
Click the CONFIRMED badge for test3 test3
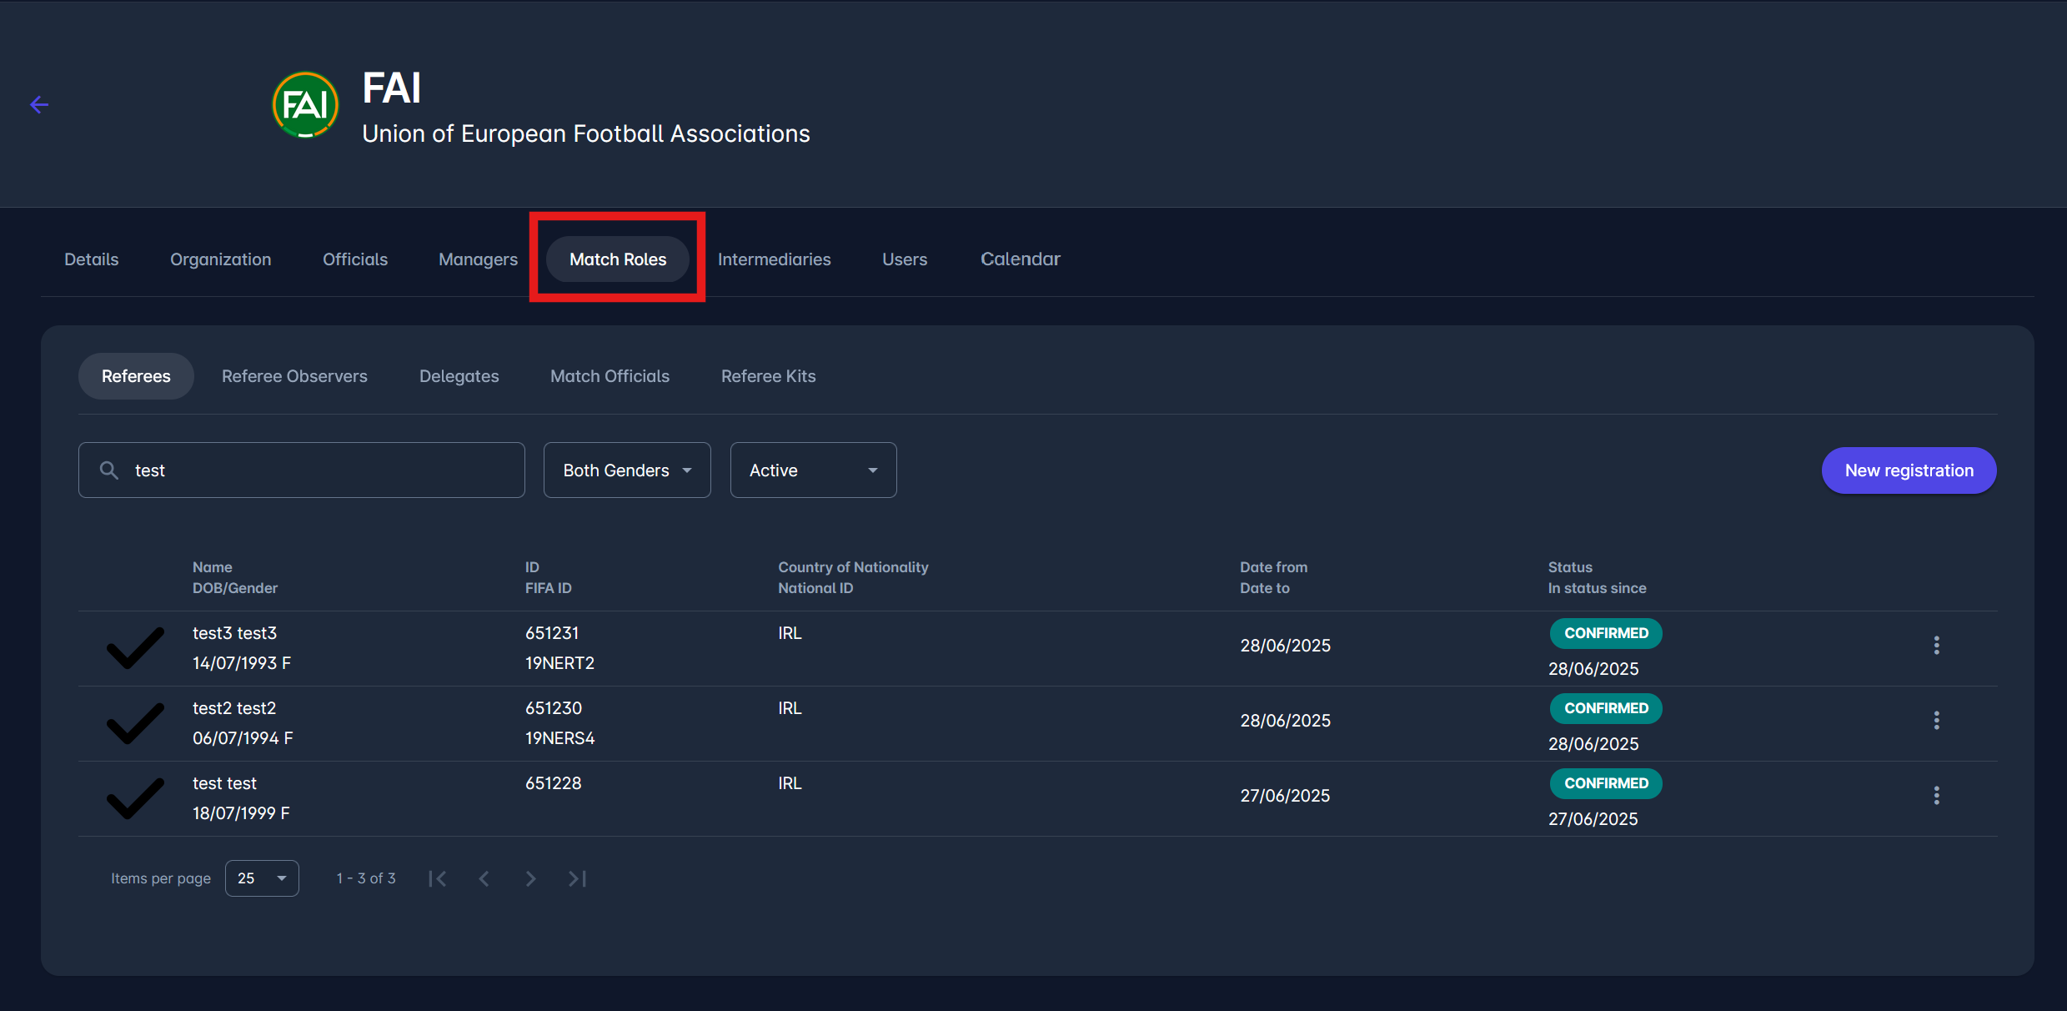click(1605, 633)
